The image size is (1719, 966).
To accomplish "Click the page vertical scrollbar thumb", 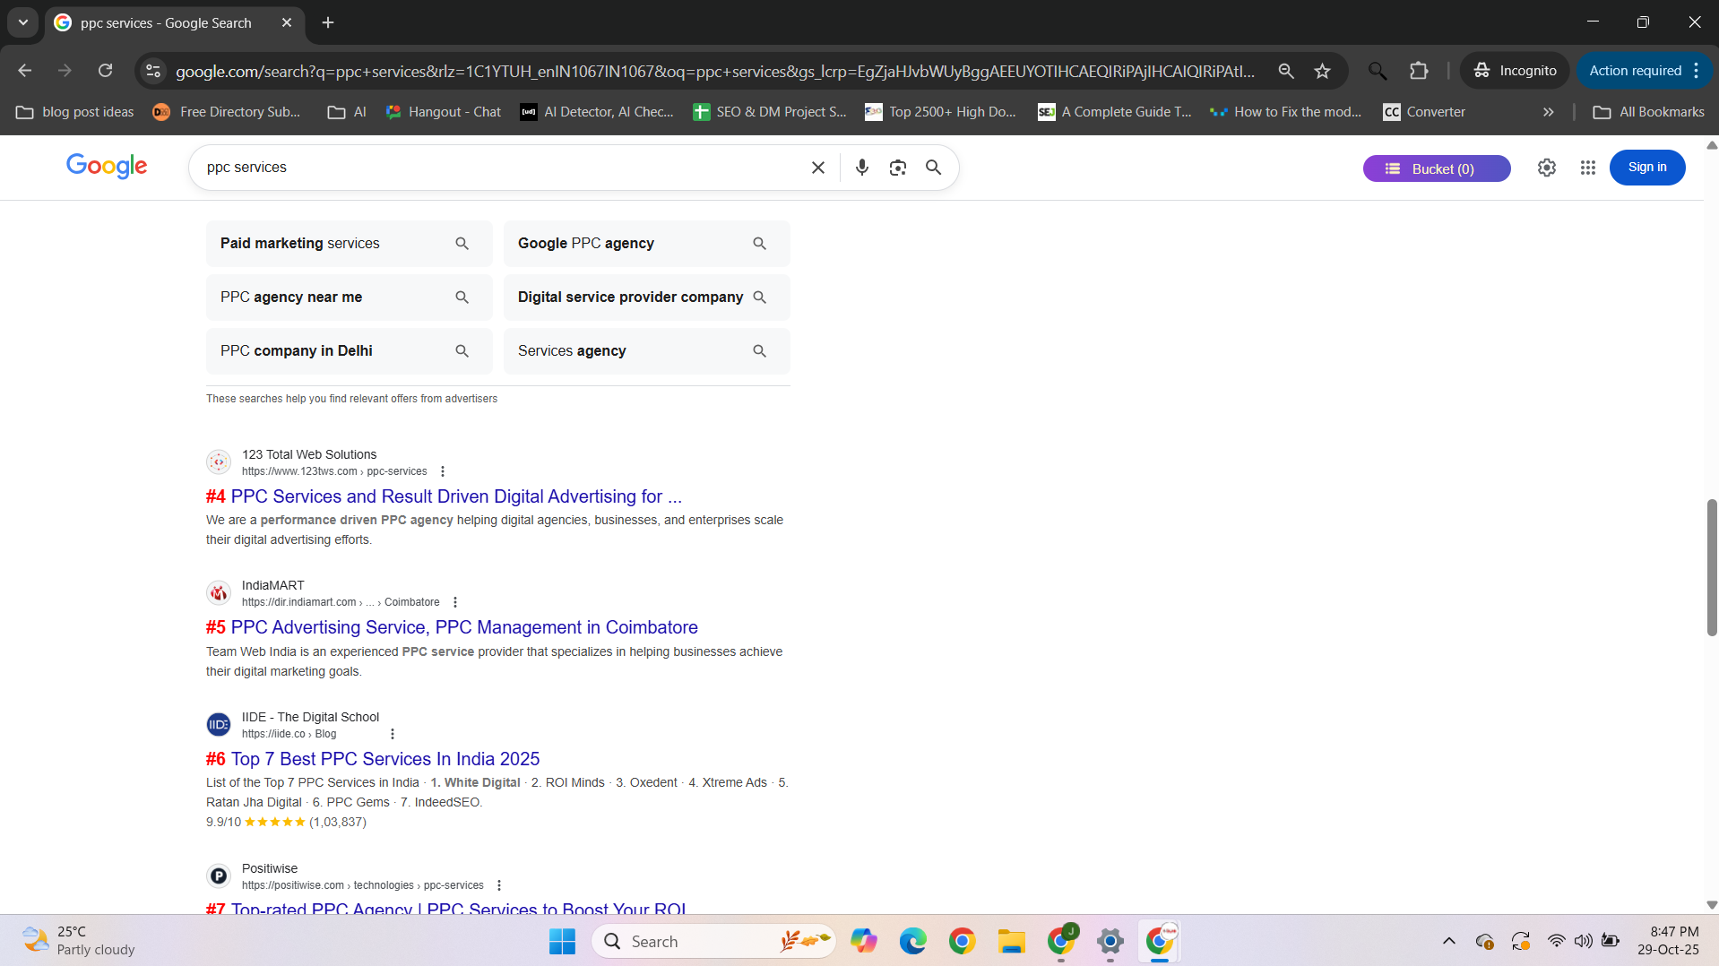I will 1711,566.
